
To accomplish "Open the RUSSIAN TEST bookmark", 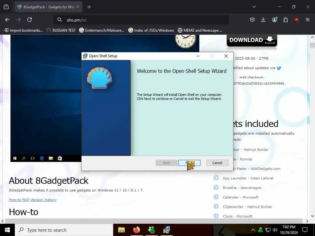I will pos(61,30).
